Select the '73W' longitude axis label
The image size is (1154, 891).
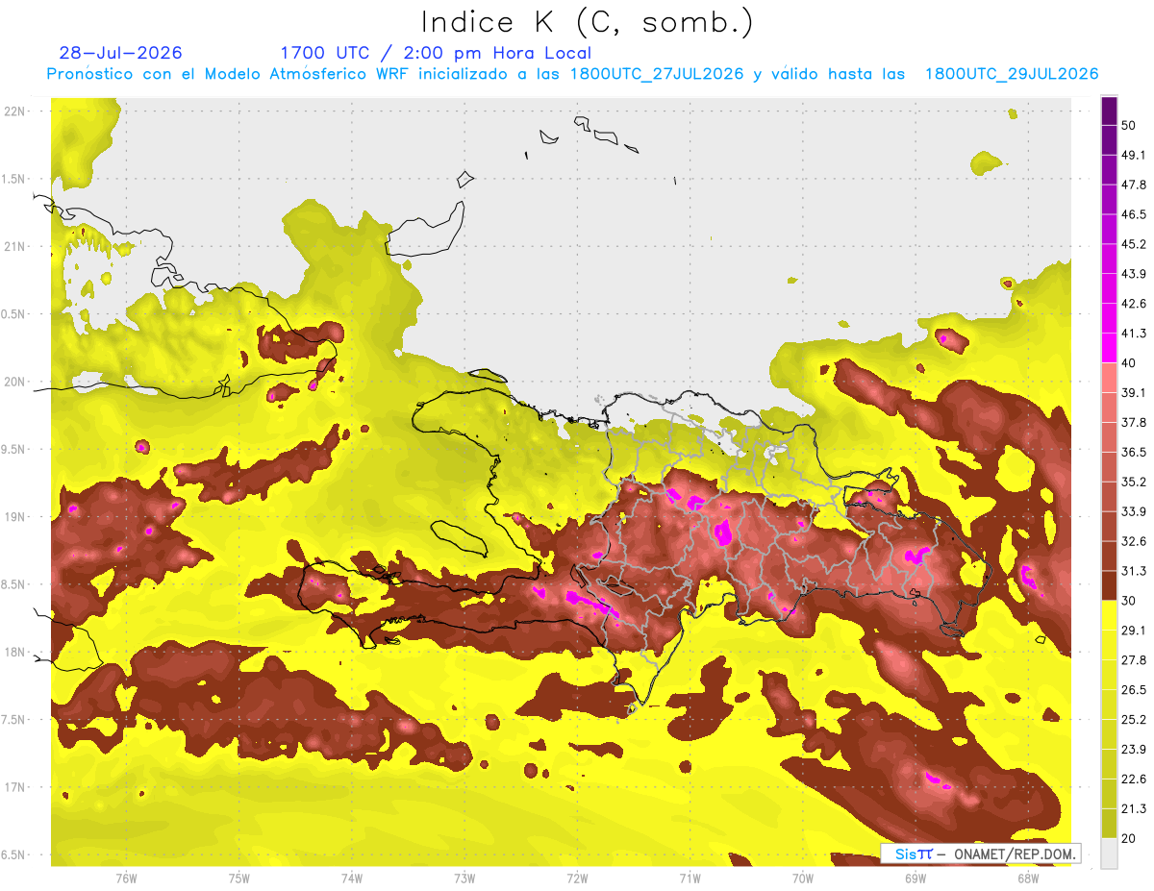[x=464, y=879]
